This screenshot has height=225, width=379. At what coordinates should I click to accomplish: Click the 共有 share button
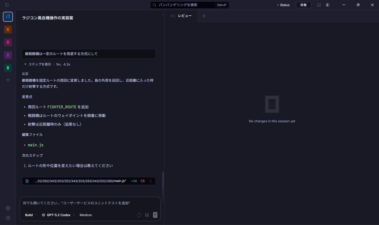[303, 5]
